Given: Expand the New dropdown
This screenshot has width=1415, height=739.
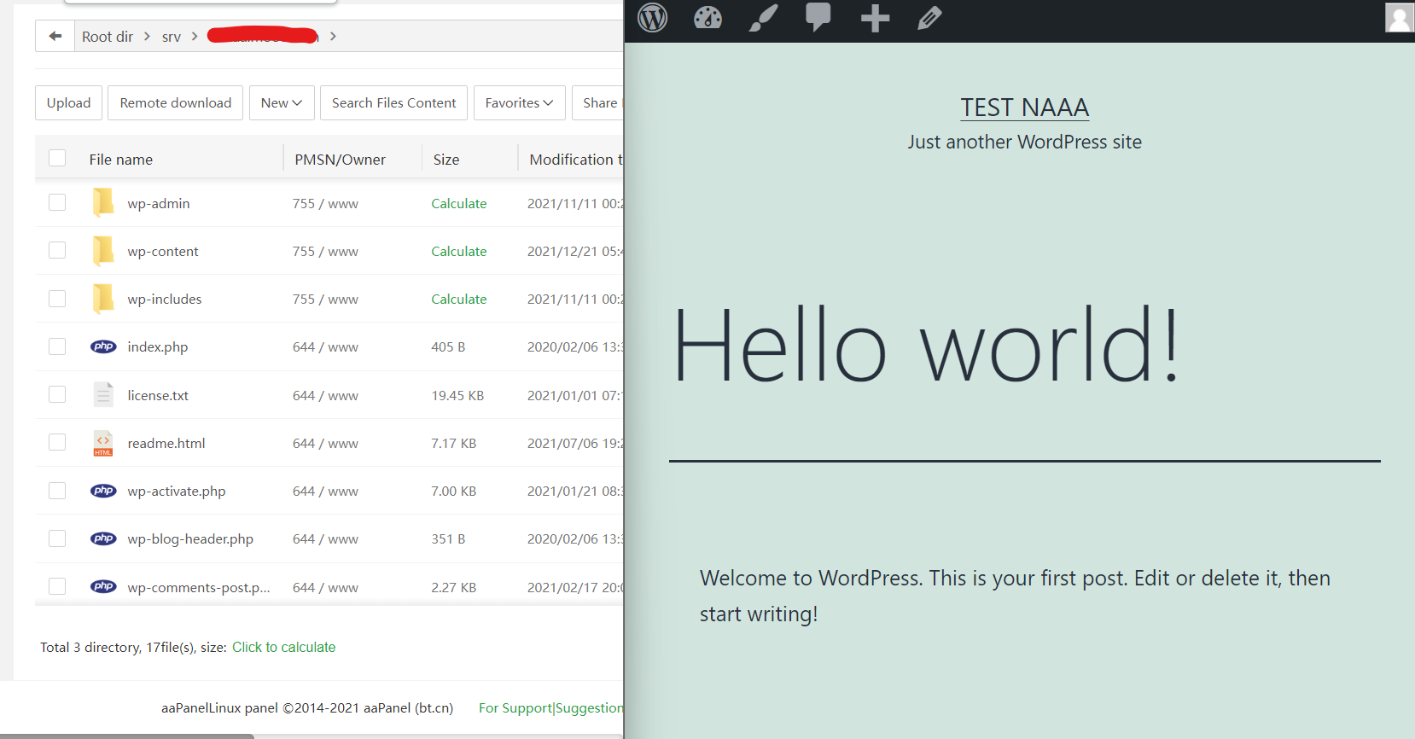Looking at the screenshot, I should coord(282,103).
